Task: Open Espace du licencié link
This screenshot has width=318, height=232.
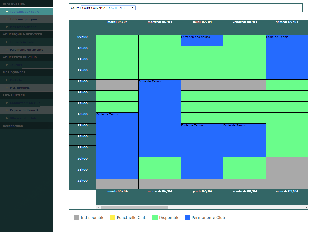Action: [24, 110]
